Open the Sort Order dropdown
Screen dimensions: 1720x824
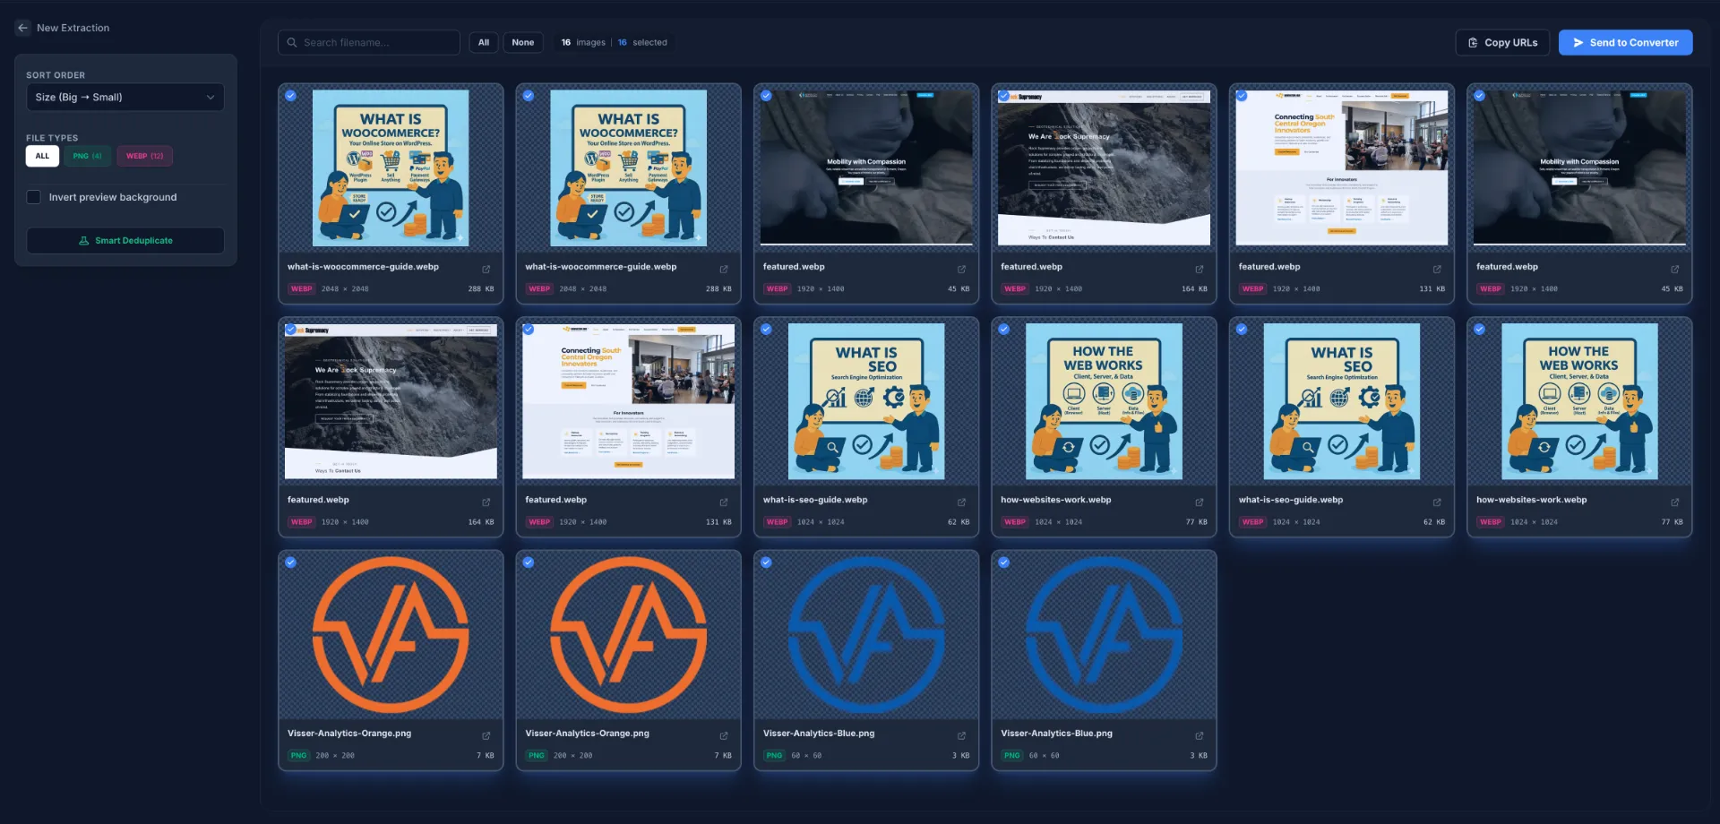(125, 97)
